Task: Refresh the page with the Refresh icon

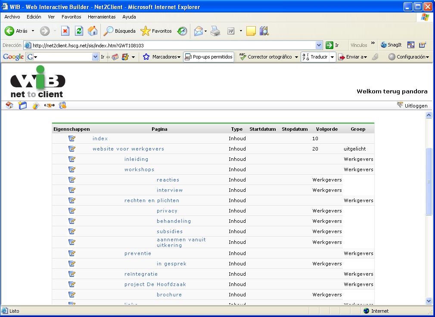Action: click(x=79, y=31)
